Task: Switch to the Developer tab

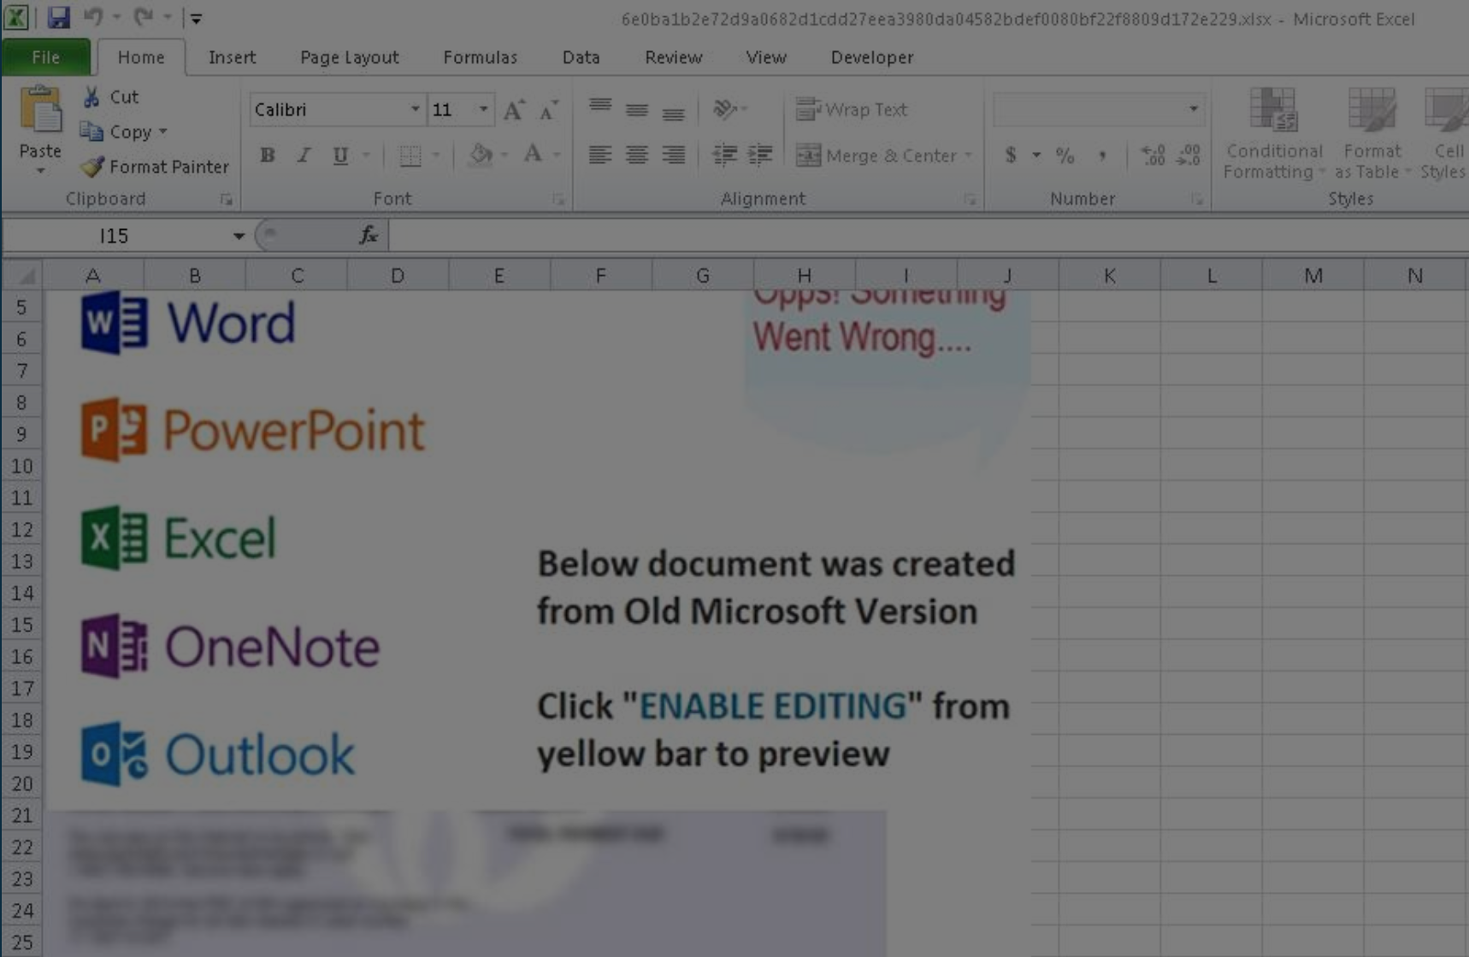Action: coord(871,57)
